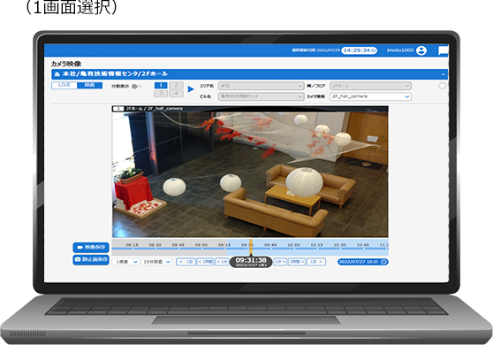This screenshot has height=345, width=493.
Task: Click the カメラ映像 page heading
Action: pyautogui.click(x=66, y=64)
